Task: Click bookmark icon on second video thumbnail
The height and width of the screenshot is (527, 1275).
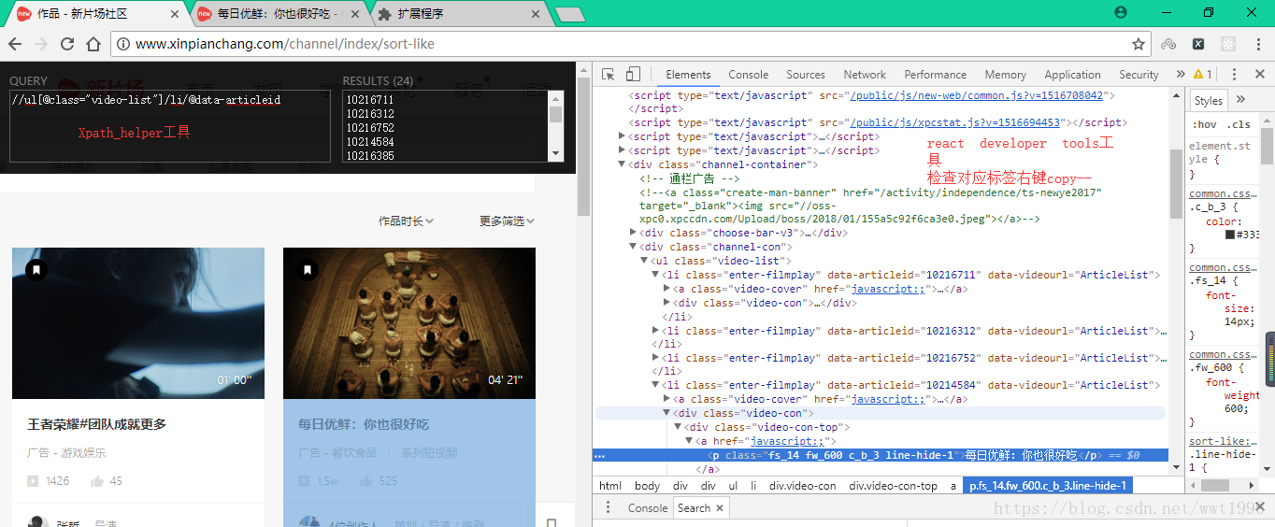Action: (x=307, y=270)
